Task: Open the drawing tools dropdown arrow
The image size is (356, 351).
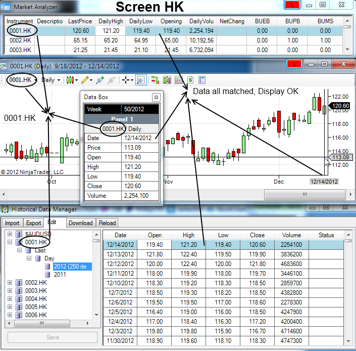Action: pyautogui.click(x=91, y=80)
